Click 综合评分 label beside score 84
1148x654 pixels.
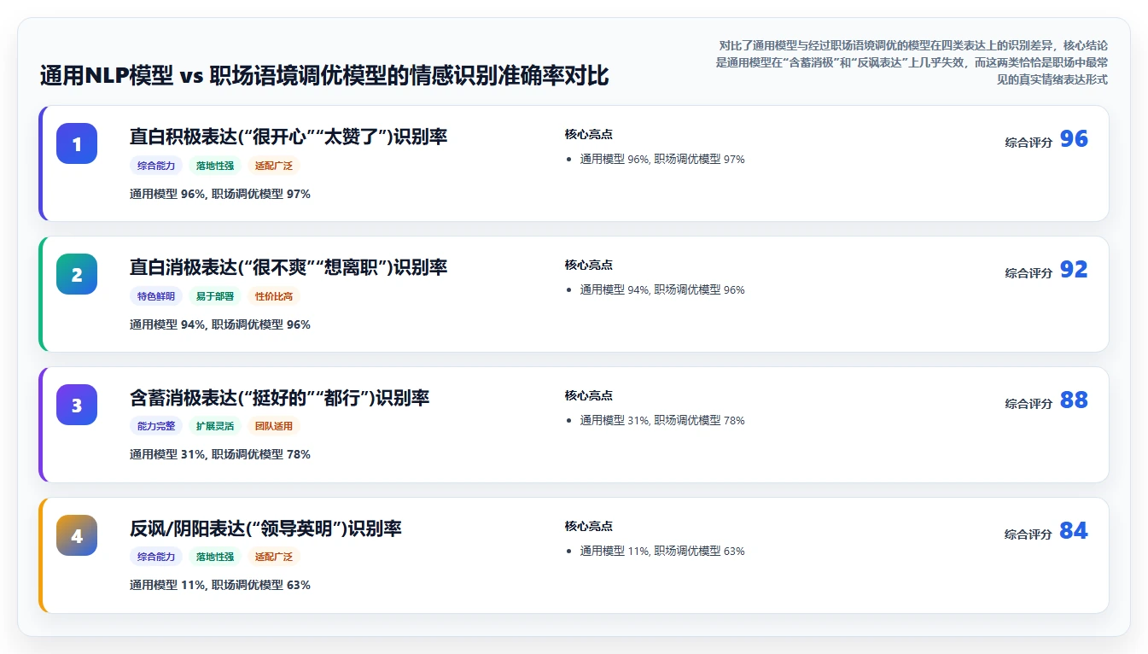click(x=1029, y=534)
